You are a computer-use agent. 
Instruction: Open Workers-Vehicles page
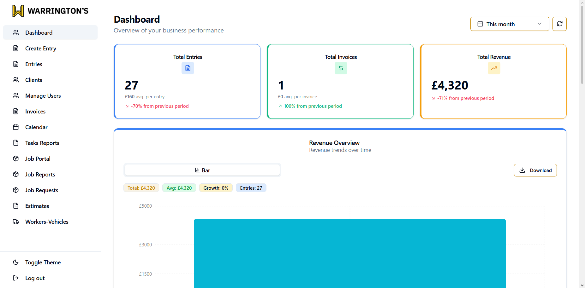(50, 222)
